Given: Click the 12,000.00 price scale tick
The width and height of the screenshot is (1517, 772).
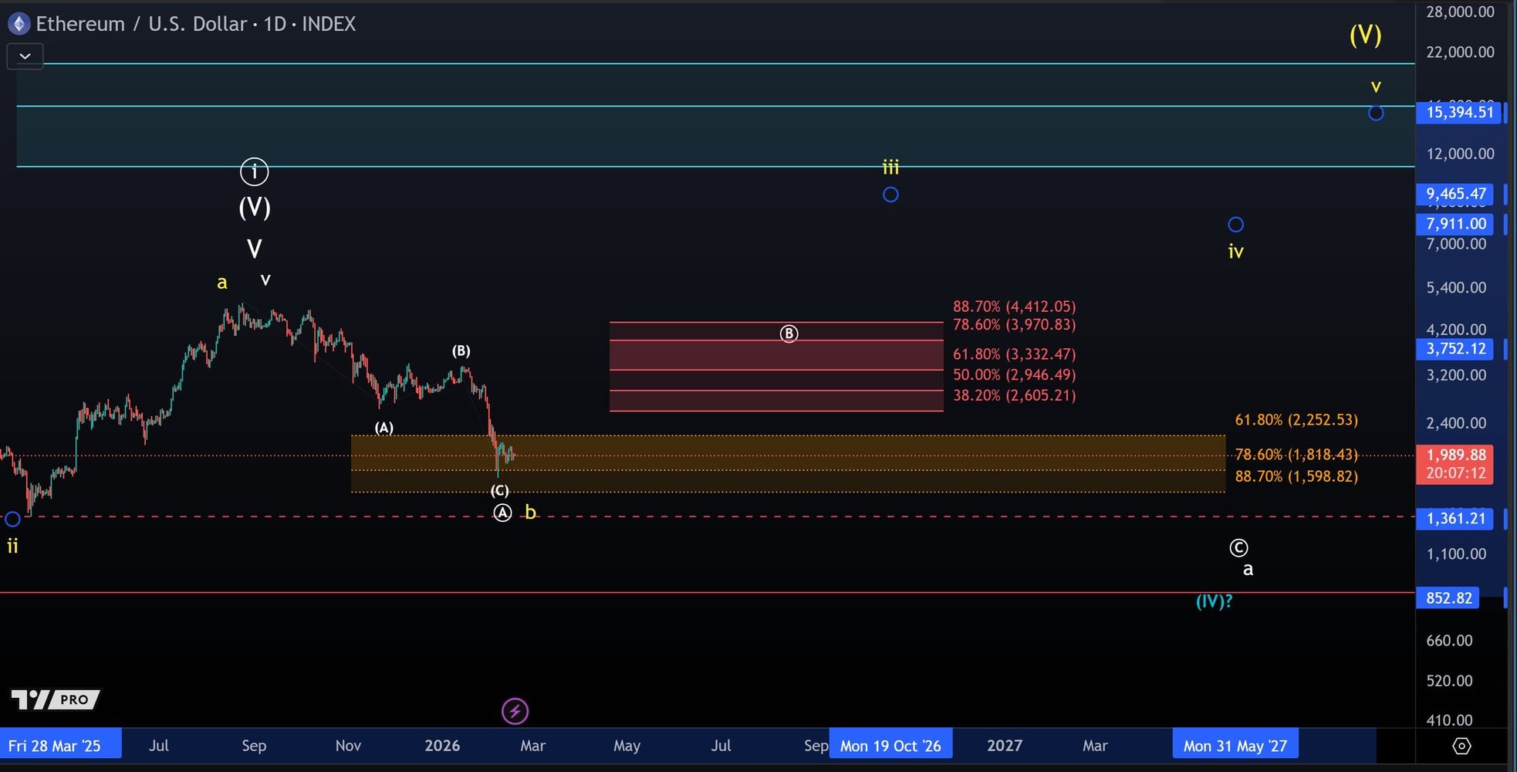Looking at the screenshot, I should [1460, 154].
